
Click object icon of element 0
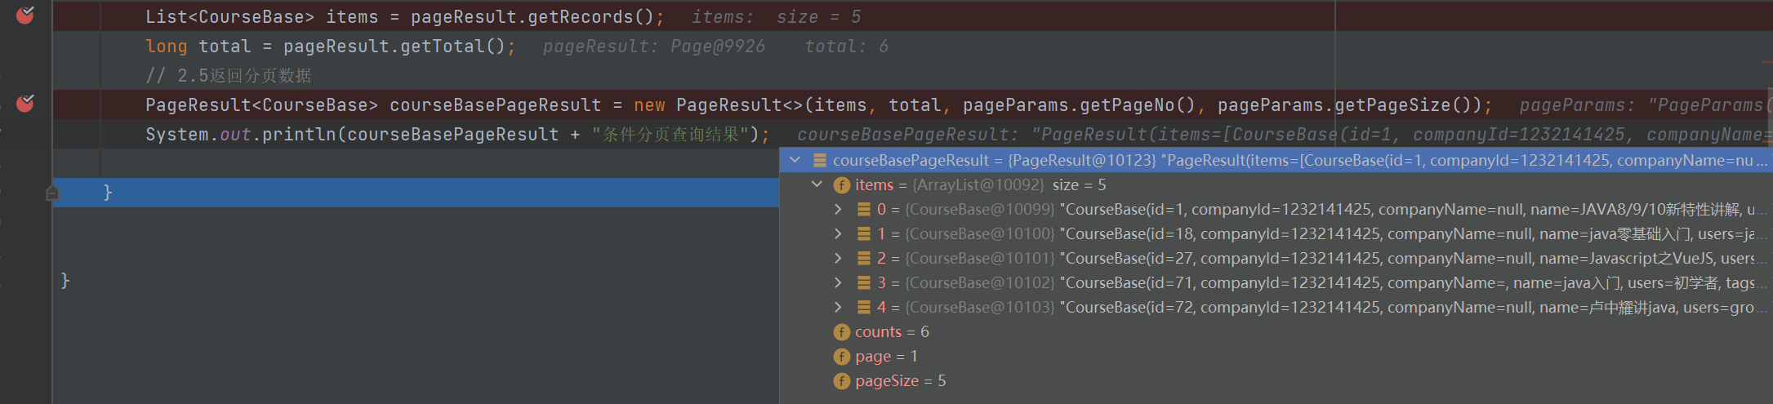click(863, 209)
